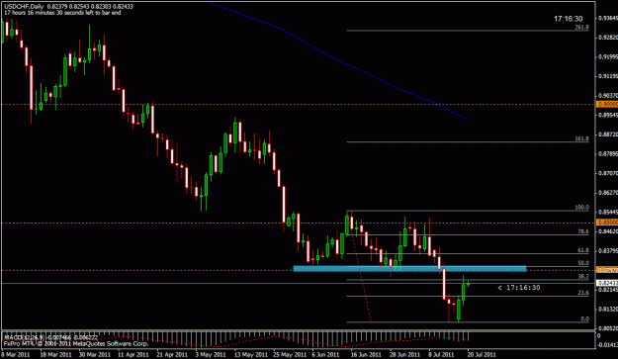Image resolution: width=618 pixels, height=359 pixels.
Task: Click the FxPro MT4 MetaQuotes copyright text
Action: (76, 343)
